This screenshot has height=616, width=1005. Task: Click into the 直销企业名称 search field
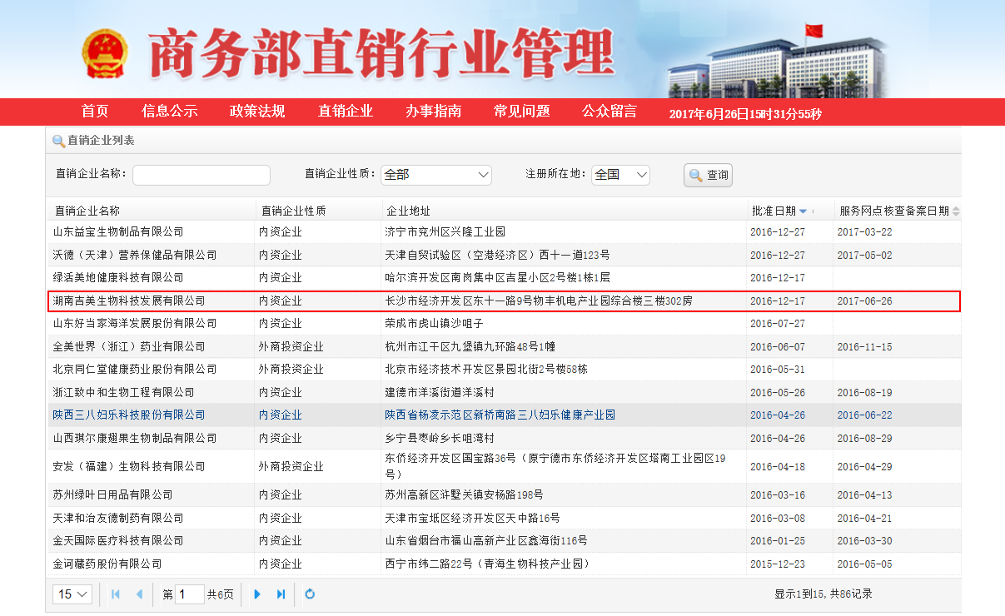coord(201,175)
